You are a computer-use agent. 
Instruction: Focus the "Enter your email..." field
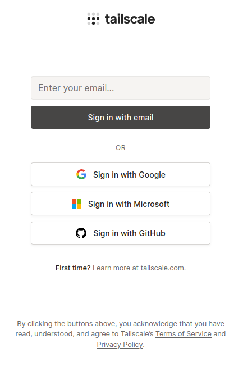pyautogui.click(x=121, y=88)
